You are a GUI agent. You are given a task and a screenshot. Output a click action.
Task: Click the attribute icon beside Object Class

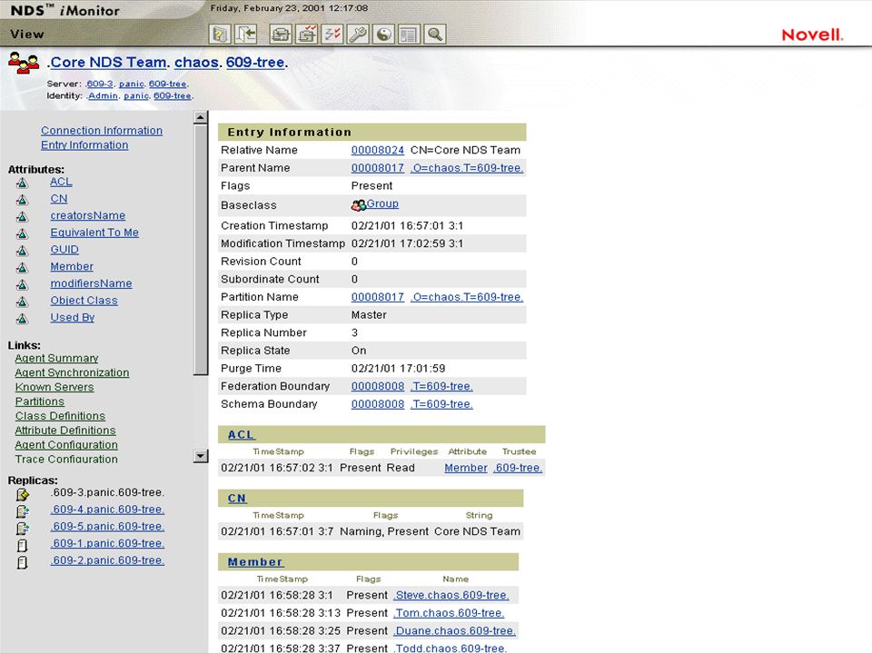tap(22, 302)
